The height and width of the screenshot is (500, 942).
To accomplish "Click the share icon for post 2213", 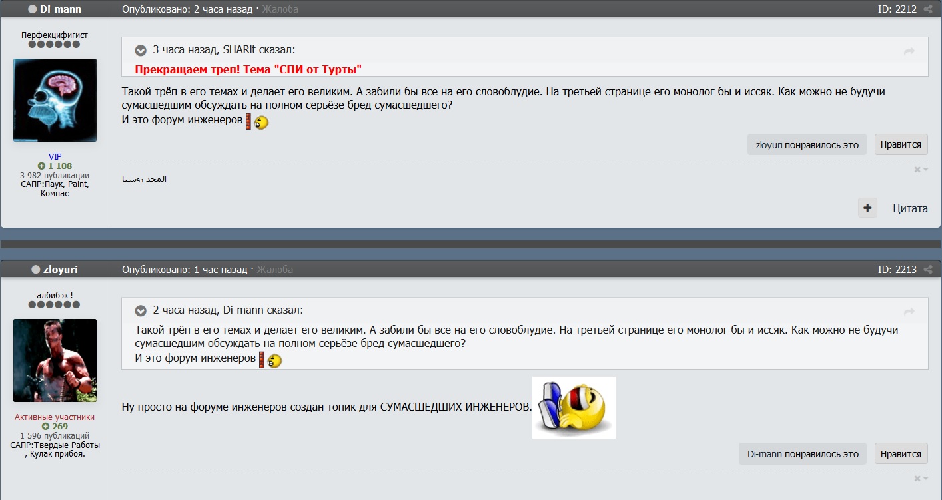I will 928,270.
